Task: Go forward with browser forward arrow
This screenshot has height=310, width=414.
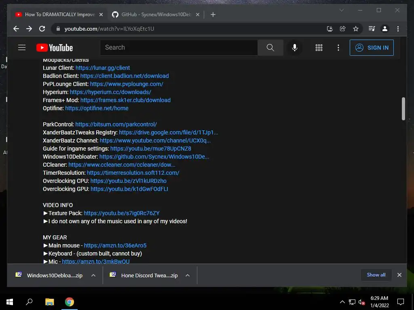Action: click(29, 29)
